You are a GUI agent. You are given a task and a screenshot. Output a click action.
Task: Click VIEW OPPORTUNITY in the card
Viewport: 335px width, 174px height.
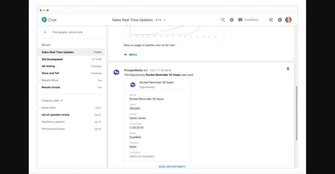pyautogui.click(x=172, y=166)
